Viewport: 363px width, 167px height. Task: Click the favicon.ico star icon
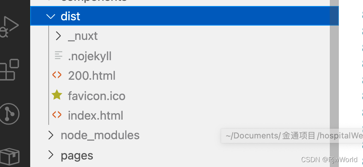(57, 95)
